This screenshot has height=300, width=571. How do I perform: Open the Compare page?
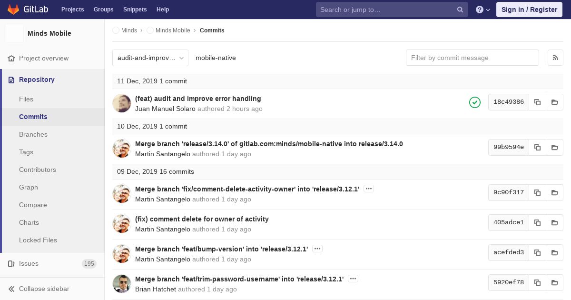tap(33, 205)
